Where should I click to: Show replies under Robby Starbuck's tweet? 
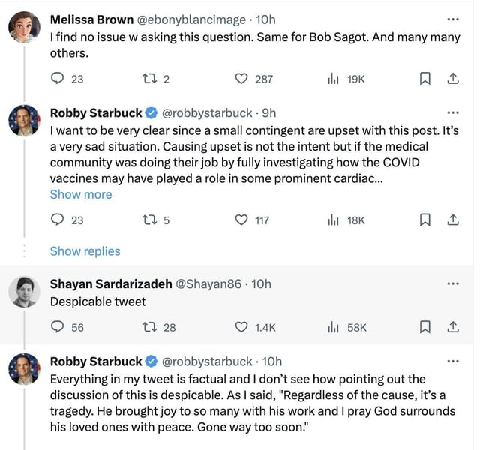coord(85,251)
